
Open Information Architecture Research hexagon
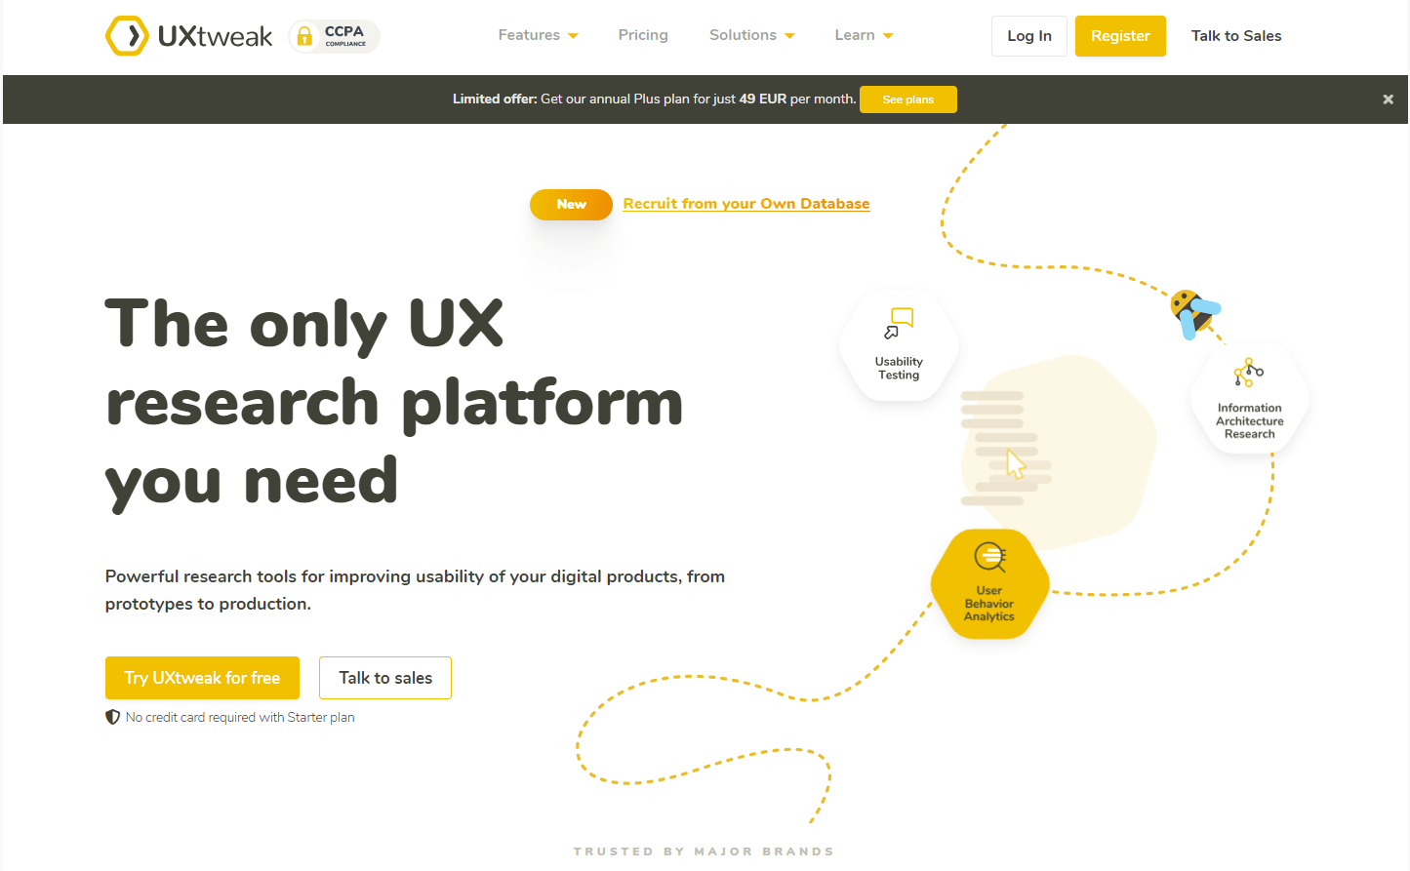[1249, 397]
